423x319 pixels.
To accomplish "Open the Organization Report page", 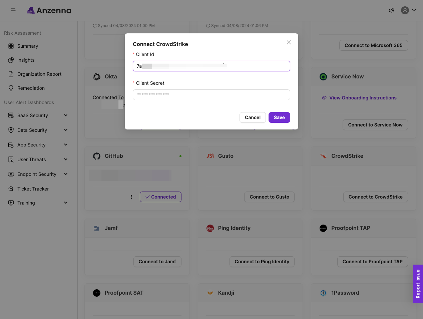I will [39, 74].
